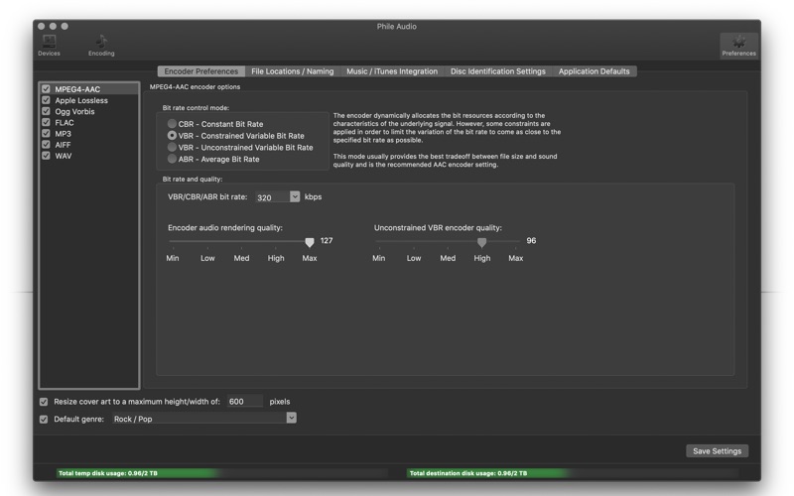The width and height of the screenshot is (794, 496).
Task: Click the Save Settings button
Action: pyautogui.click(x=717, y=451)
